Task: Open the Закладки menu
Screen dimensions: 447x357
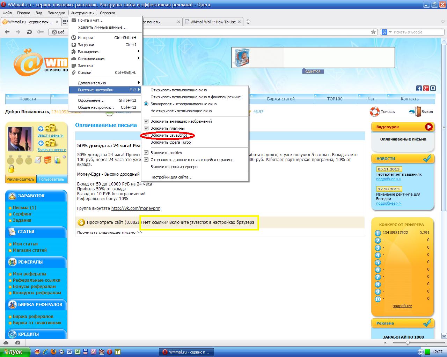Action: [56, 13]
